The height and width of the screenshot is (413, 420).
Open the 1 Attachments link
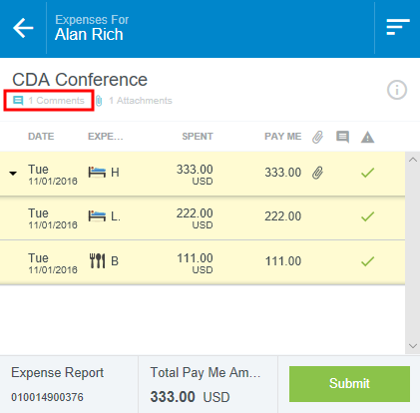coord(134,101)
